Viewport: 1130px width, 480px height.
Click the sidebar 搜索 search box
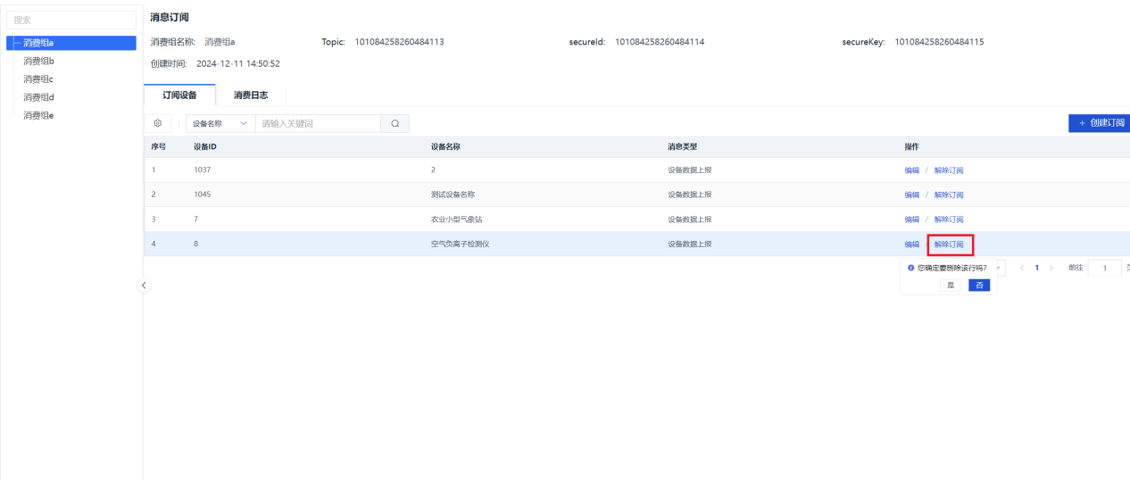(71, 19)
